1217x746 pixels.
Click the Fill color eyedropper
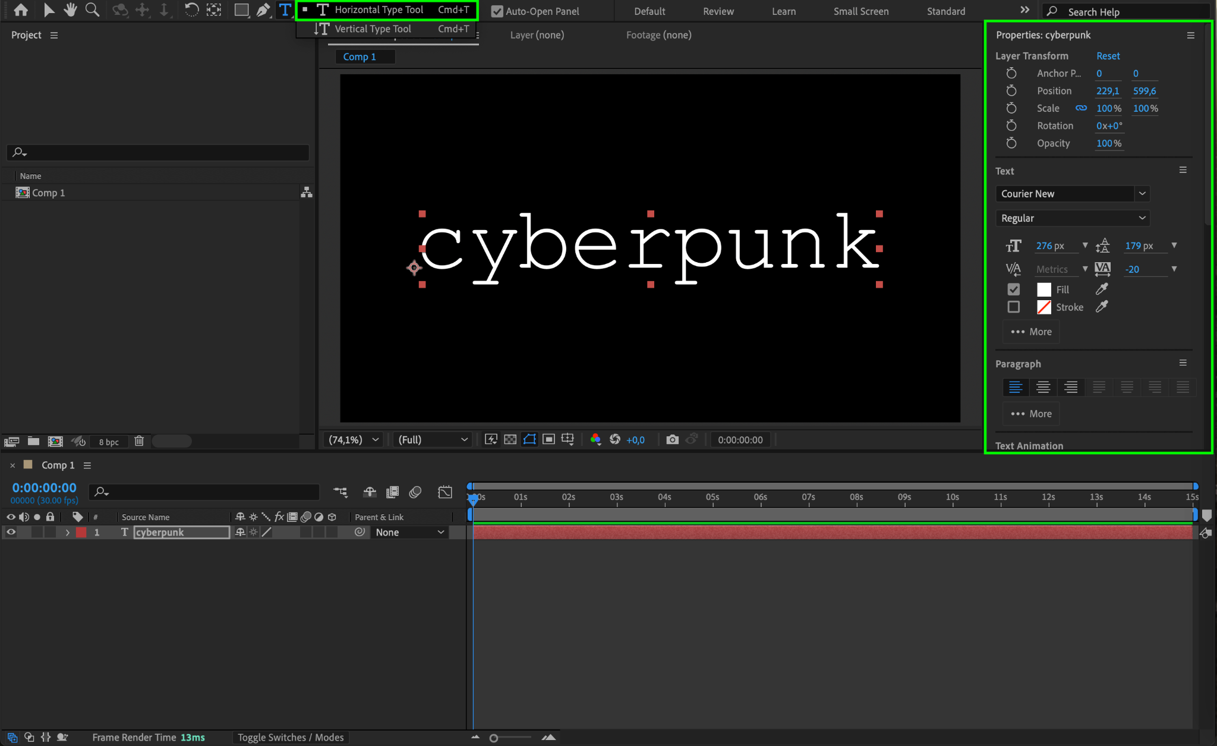pos(1102,289)
